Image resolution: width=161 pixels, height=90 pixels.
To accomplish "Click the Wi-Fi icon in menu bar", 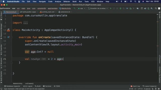I will tap(131, 1).
